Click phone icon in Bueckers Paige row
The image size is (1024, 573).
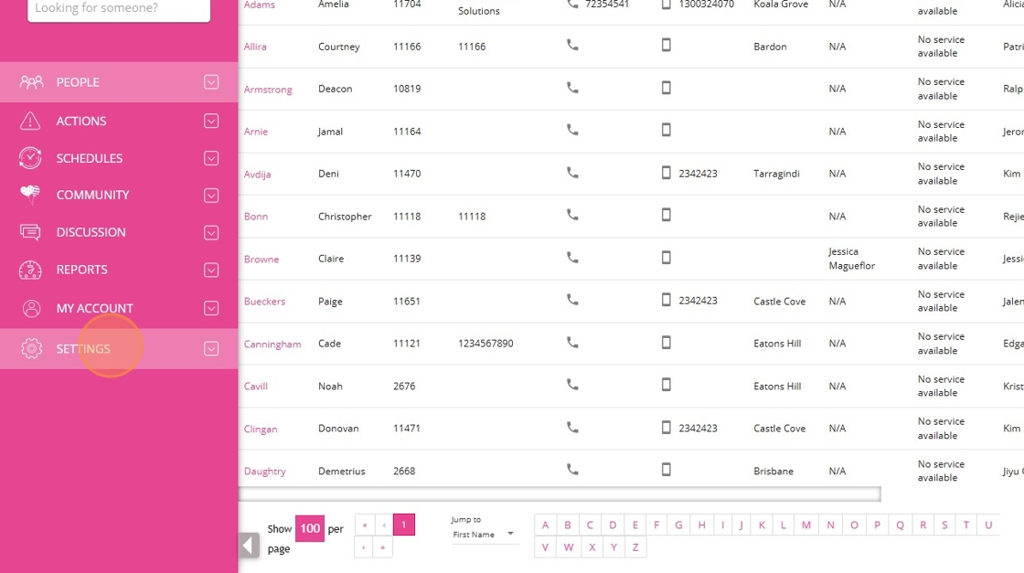[x=572, y=300]
